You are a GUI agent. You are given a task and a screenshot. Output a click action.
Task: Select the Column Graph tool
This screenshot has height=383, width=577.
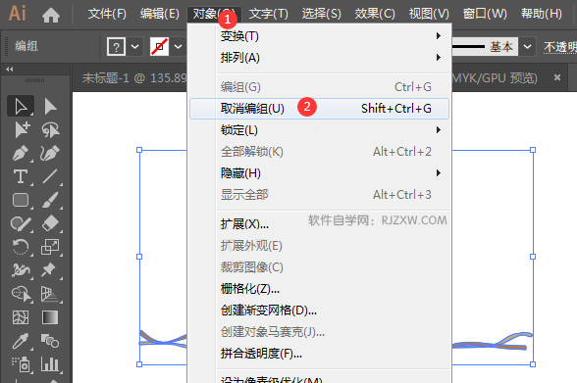click(x=50, y=364)
